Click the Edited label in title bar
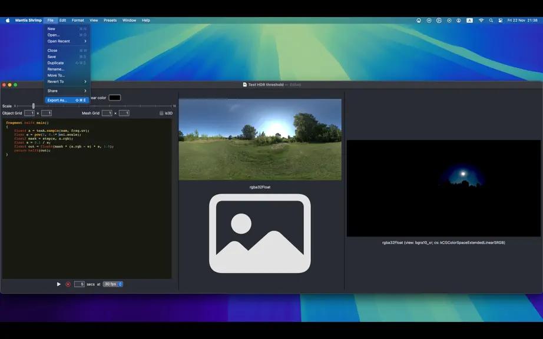Viewport: 543px width, 339px height. coord(295,84)
